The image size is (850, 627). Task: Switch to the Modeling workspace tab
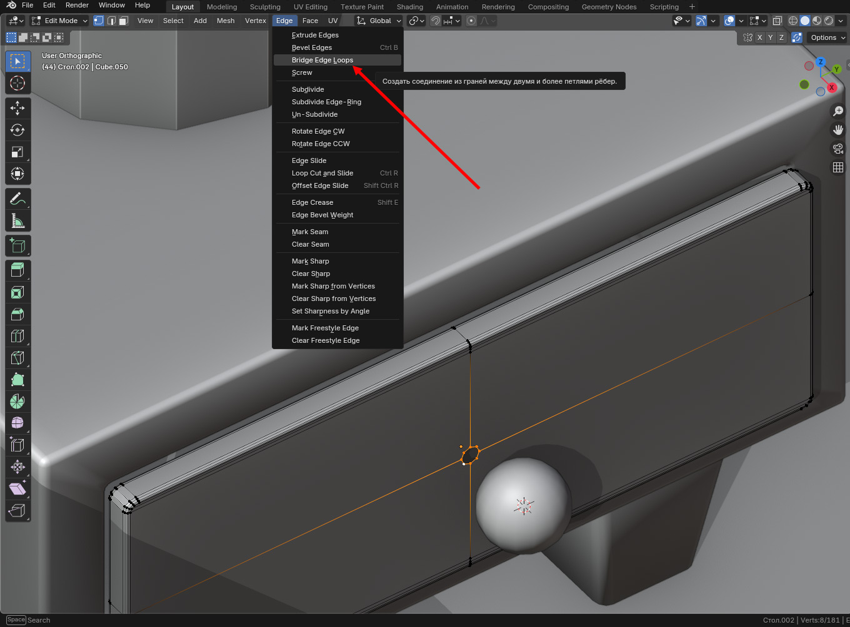(222, 7)
